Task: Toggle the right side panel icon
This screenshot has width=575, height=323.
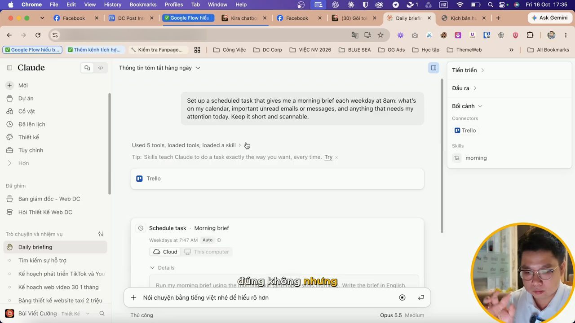Action: (433, 68)
